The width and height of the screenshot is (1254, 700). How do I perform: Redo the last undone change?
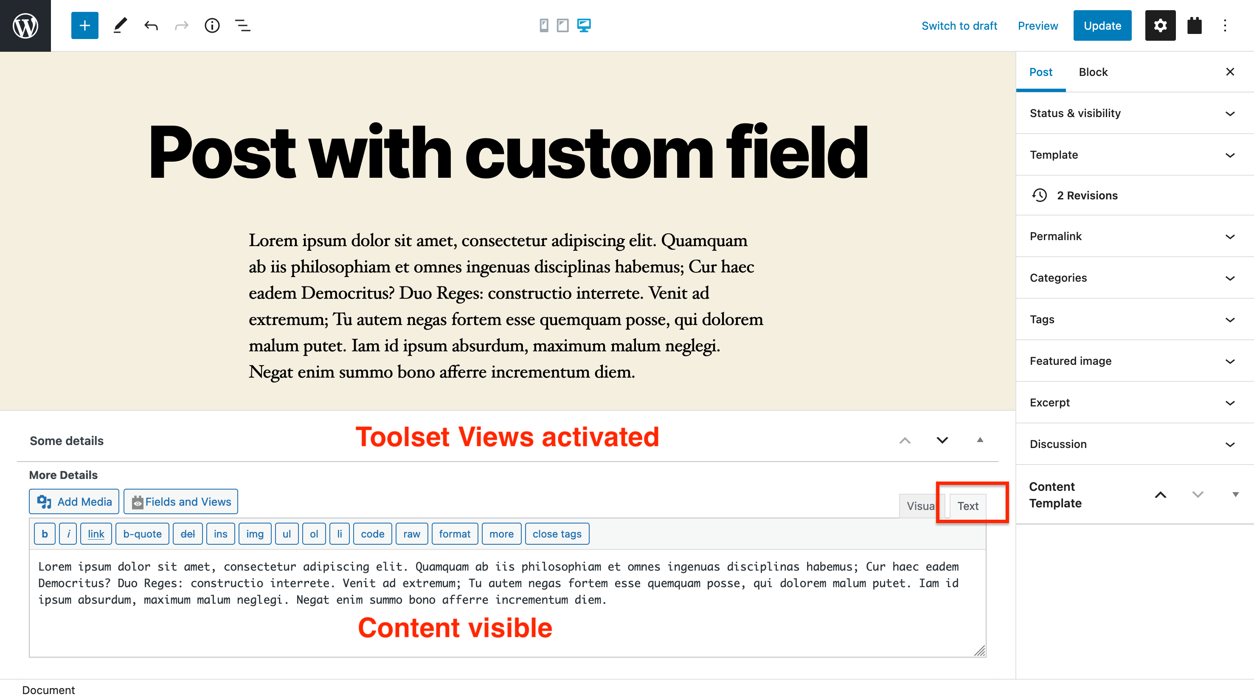(182, 25)
